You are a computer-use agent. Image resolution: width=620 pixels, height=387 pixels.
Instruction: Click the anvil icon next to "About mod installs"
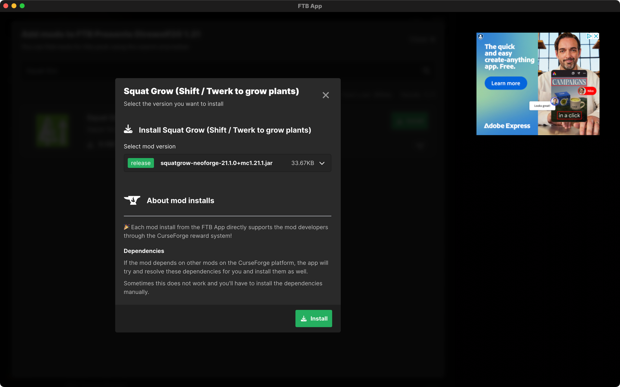pos(132,200)
